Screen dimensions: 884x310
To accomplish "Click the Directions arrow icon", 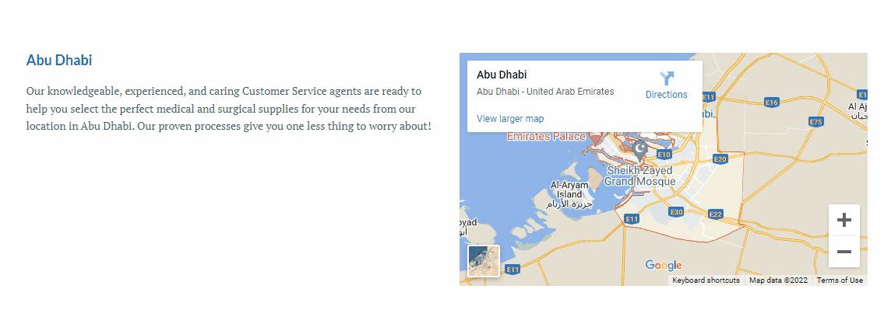I will coord(667,78).
